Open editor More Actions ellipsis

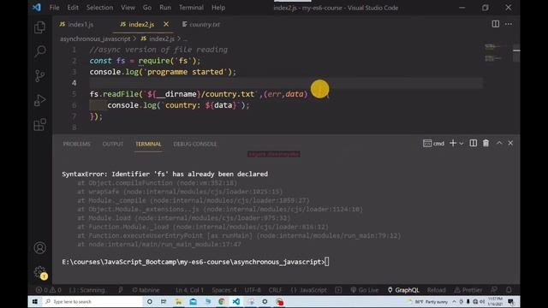tap(509, 24)
